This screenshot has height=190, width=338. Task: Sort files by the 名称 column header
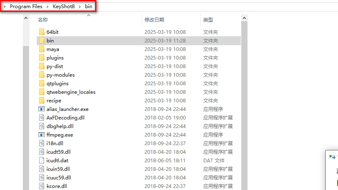(43, 20)
